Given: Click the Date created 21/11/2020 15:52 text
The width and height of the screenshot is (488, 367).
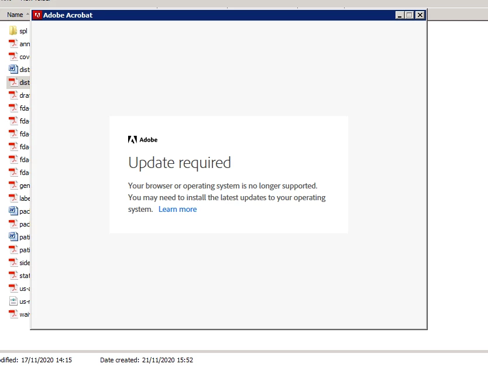Looking at the screenshot, I should coord(147,360).
